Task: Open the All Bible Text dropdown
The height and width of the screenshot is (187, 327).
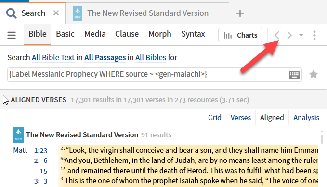Action: (x=53, y=58)
